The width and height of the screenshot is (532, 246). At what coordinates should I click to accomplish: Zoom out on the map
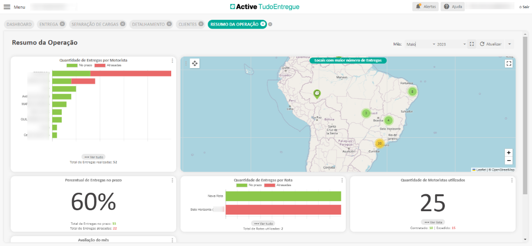tap(509, 160)
